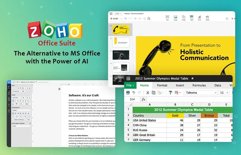Click the spreadsheet formula bar
Viewport: 241px width, 155px height.
coord(189,100)
